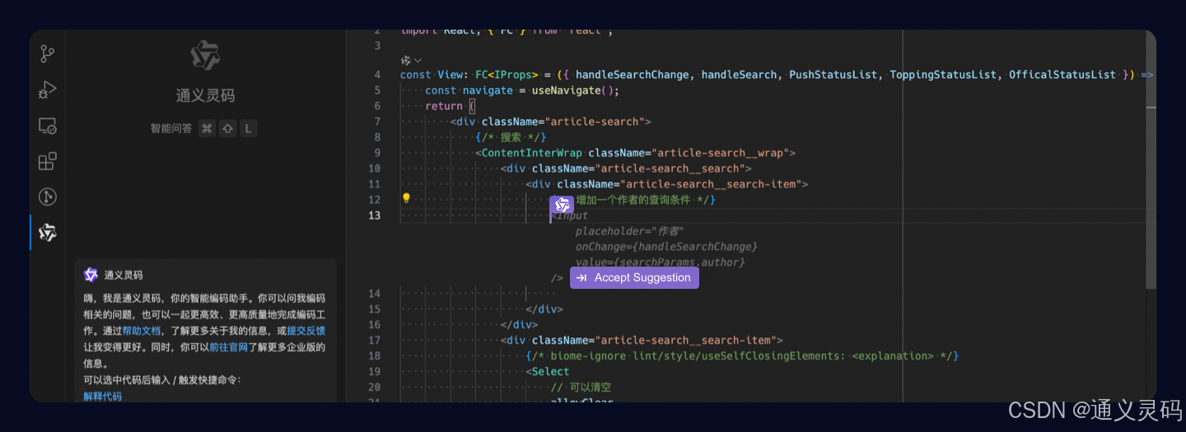This screenshot has width=1186, height=432.
Task: Click the L shortcut key badge
Action: (x=248, y=128)
